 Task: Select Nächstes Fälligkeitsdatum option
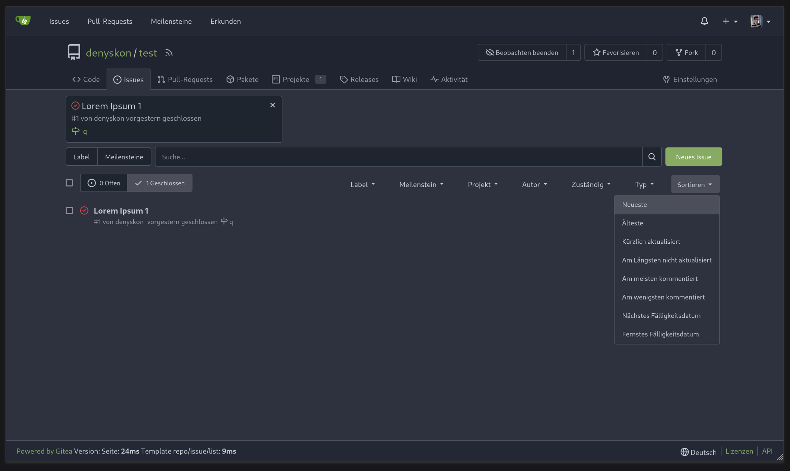667,316
